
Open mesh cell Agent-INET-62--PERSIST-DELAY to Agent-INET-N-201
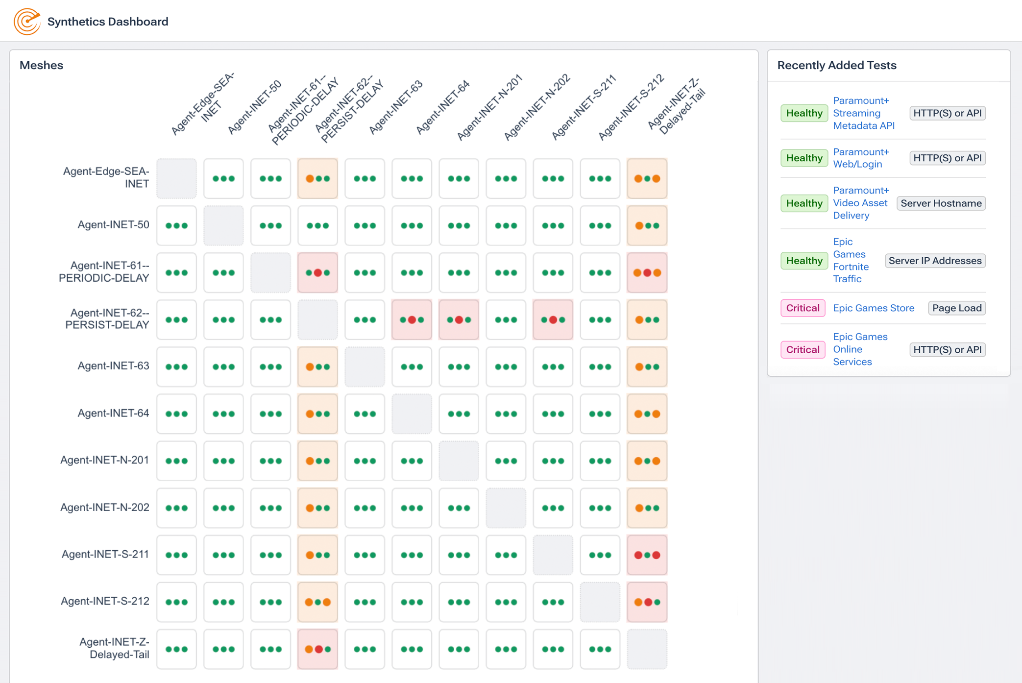click(x=459, y=319)
